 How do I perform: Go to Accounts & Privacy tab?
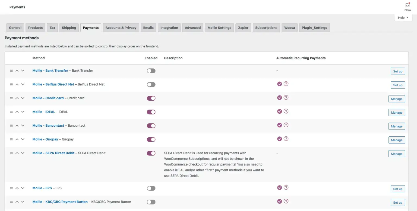121,28
